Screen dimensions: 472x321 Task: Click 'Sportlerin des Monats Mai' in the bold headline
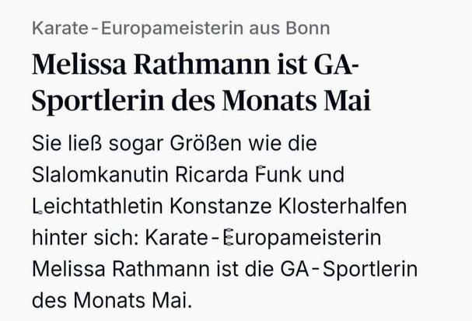pos(201,100)
